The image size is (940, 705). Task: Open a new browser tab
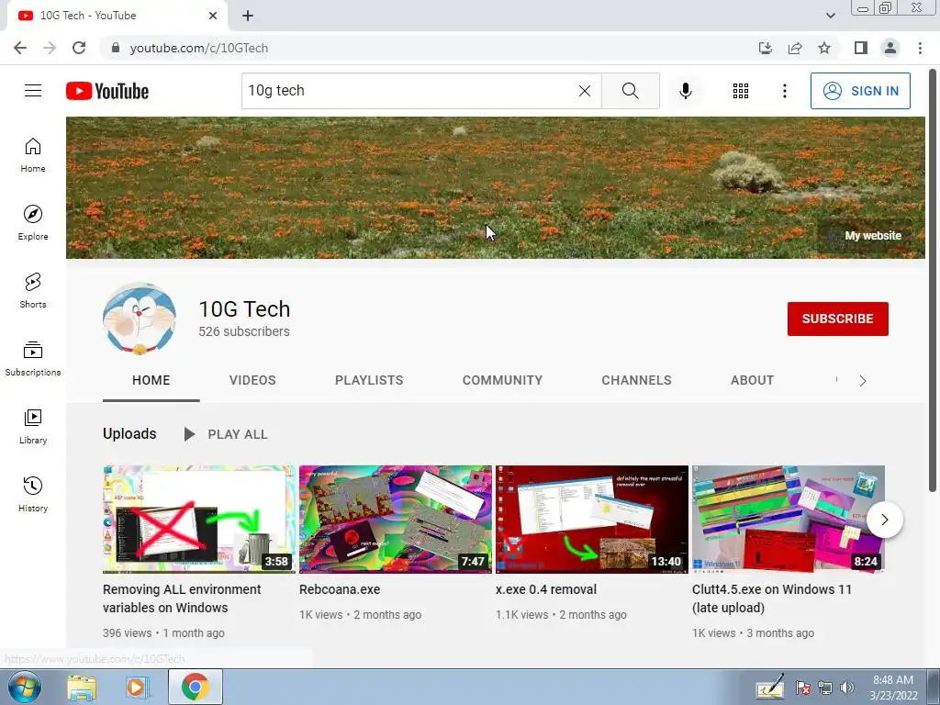pyautogui.click(x=248, y=16)
